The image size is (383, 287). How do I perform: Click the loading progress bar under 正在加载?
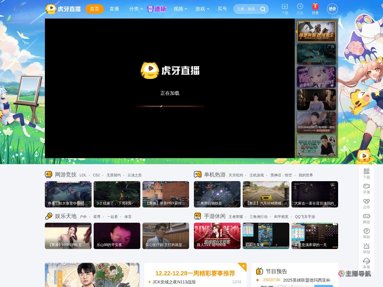(x=170, y=106)
